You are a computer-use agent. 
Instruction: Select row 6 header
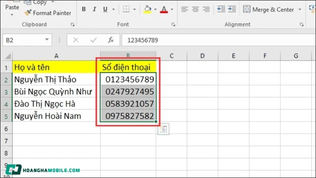coord(6,129)
